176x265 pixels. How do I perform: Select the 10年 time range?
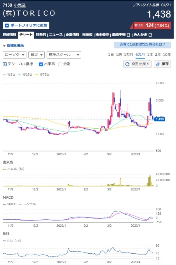167,55
